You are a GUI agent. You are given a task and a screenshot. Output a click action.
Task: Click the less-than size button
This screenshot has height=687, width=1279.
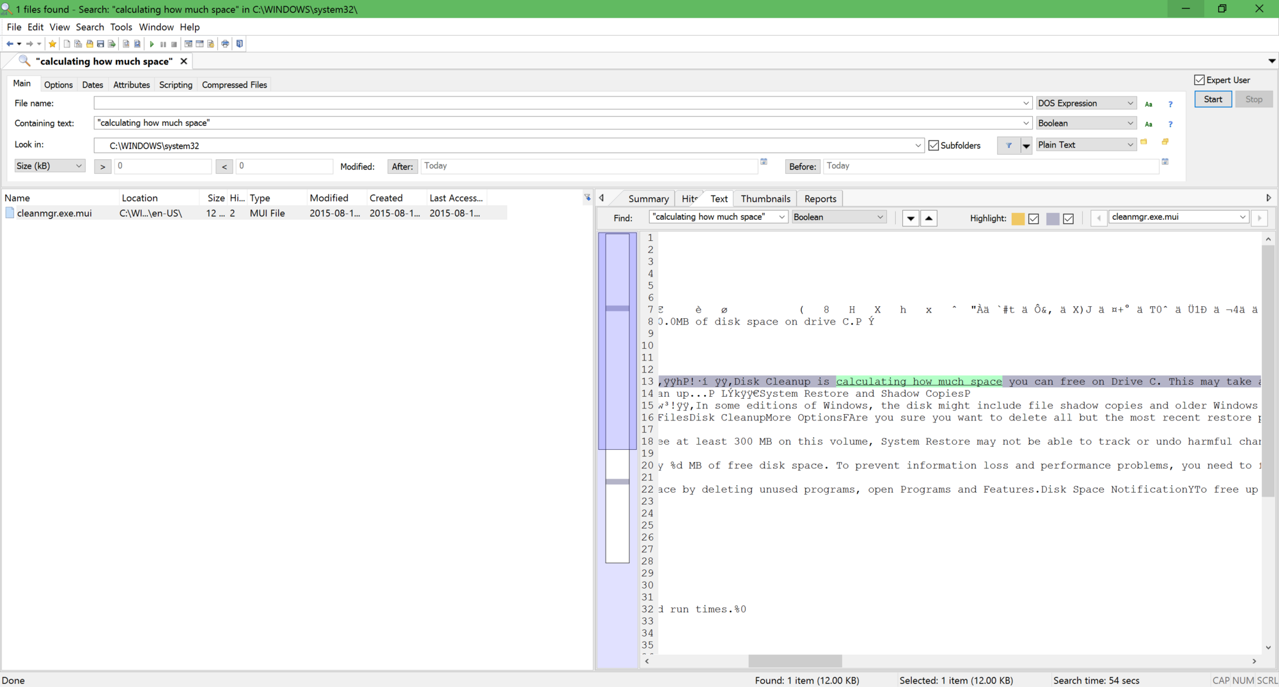(224, 167)
